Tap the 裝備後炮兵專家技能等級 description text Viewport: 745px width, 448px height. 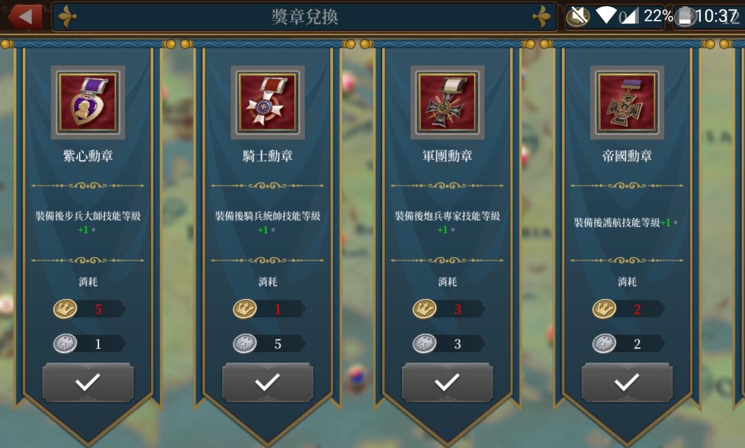click(447, 216)
